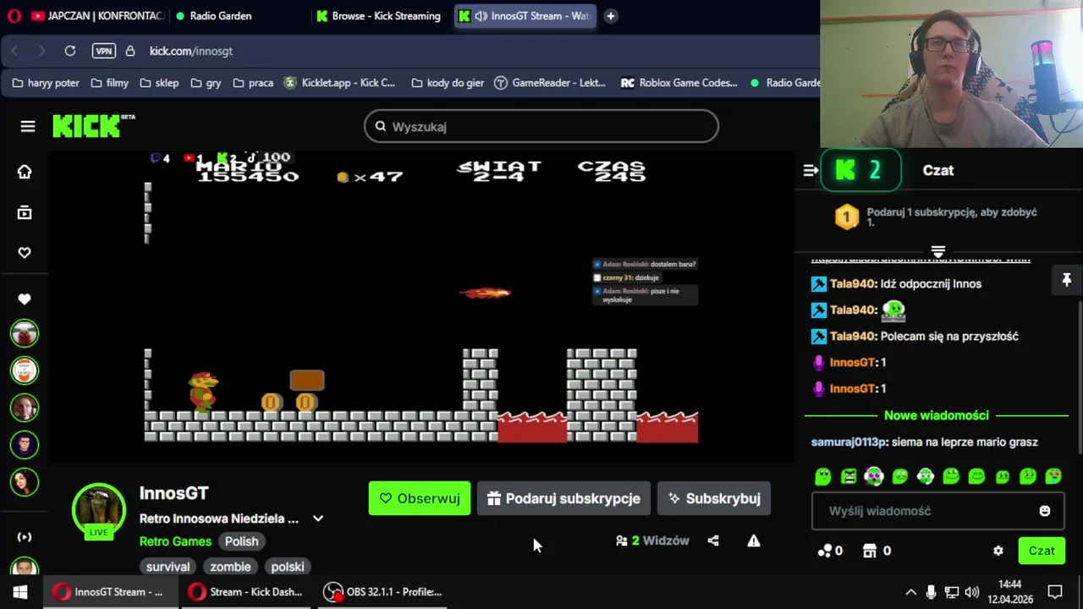1083x609 pixels.
Task: Click the channel points icon
Action: 825,551
